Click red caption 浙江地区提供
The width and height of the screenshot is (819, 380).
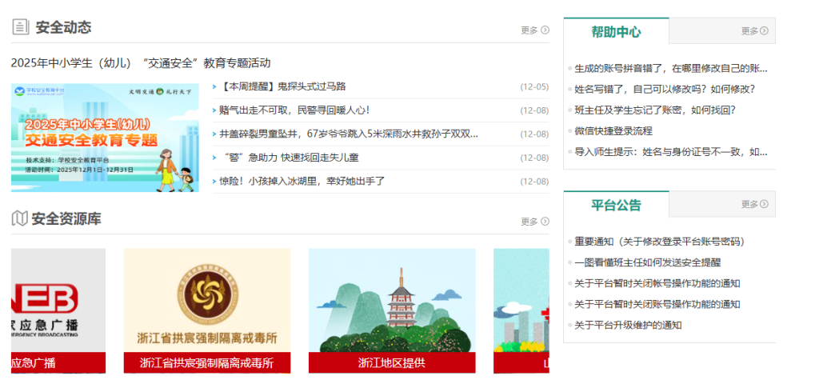[x=392, y=362]
